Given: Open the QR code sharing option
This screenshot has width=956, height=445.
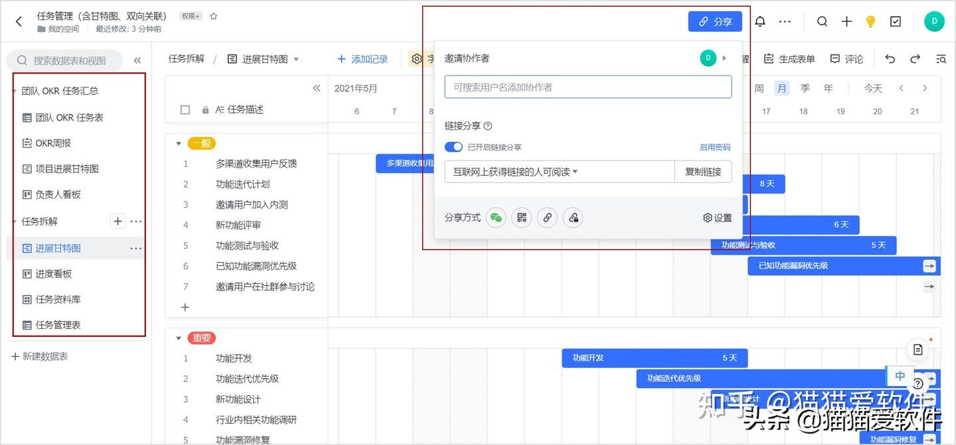Looking at the screenshot, I should pyautogui.click(x=522, y=218).
